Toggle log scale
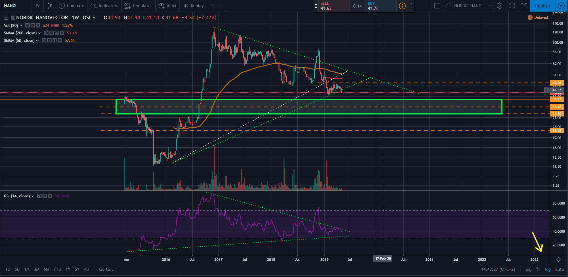568x277 pixels. (x=548, y=269)
